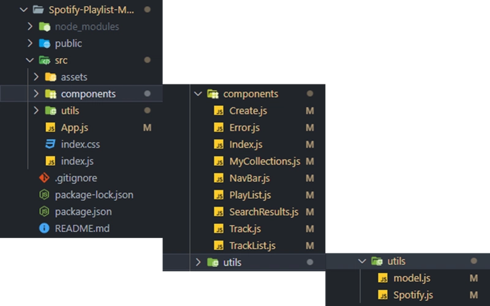Viewport: 490px width, 306px height.
Task: Click the JS icon beside Error.js
Action: click(219, 127)
